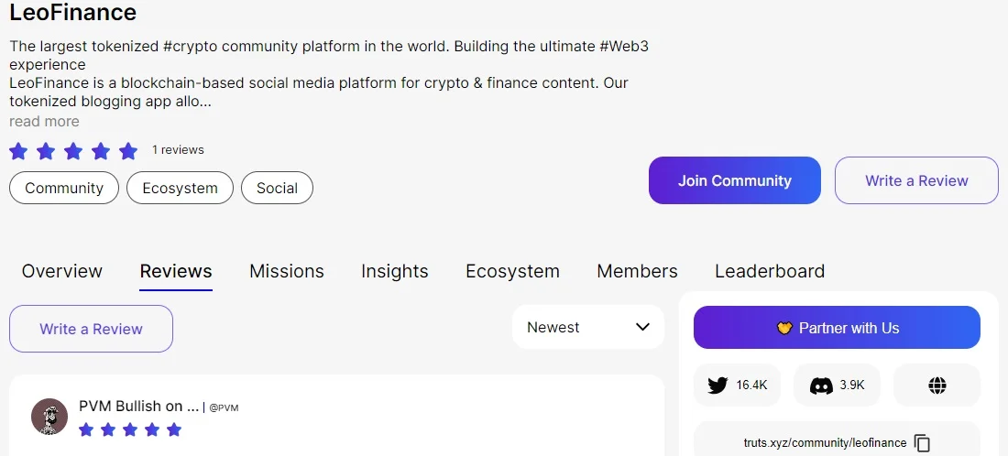Open the Discord icon link showing 3.9K

coord(837,385)
